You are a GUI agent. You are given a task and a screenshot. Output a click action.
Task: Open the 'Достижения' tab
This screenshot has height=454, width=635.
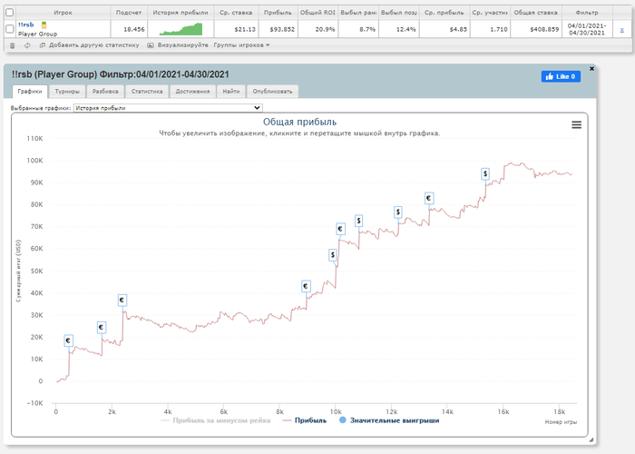tap(192, 91)
